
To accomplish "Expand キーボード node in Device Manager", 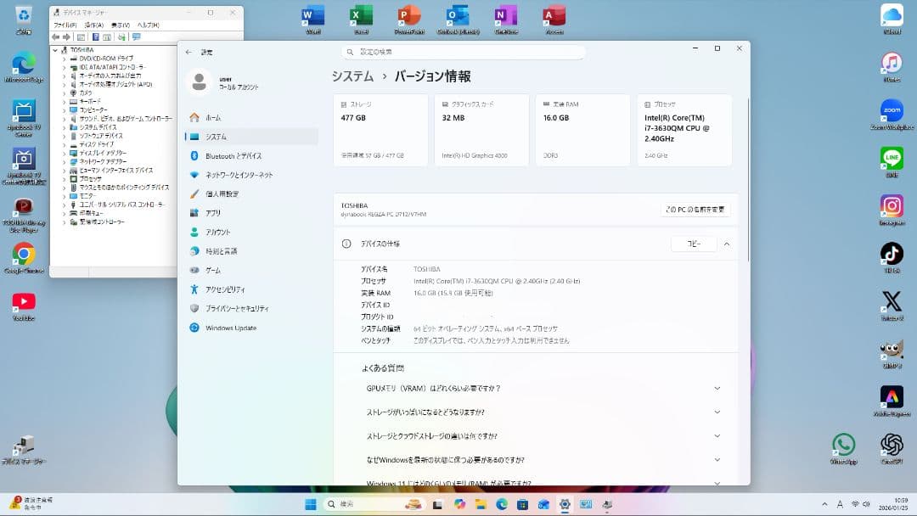I will point(65,102).
